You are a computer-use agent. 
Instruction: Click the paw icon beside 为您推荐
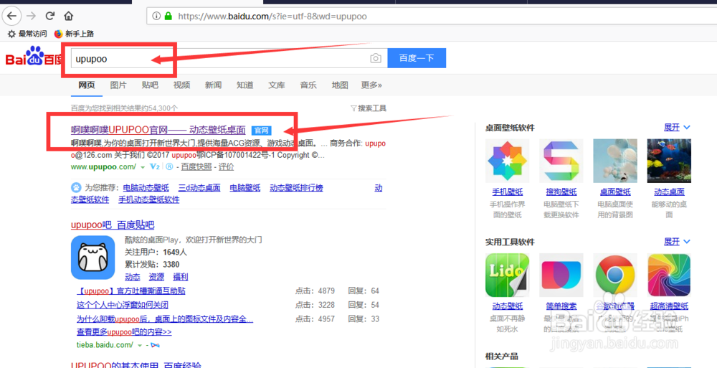coord(76,188)
